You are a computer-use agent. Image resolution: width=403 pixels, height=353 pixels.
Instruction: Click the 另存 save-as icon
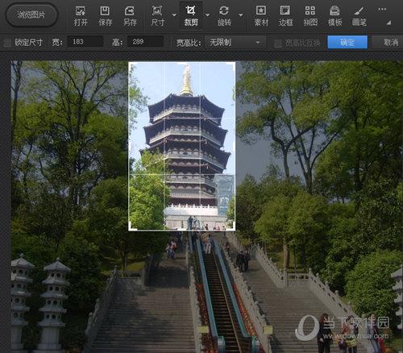coord(130,16)
